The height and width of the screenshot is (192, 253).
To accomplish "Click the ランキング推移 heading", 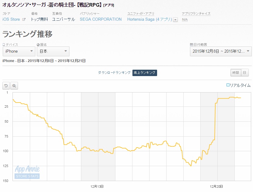I will 27,34.
